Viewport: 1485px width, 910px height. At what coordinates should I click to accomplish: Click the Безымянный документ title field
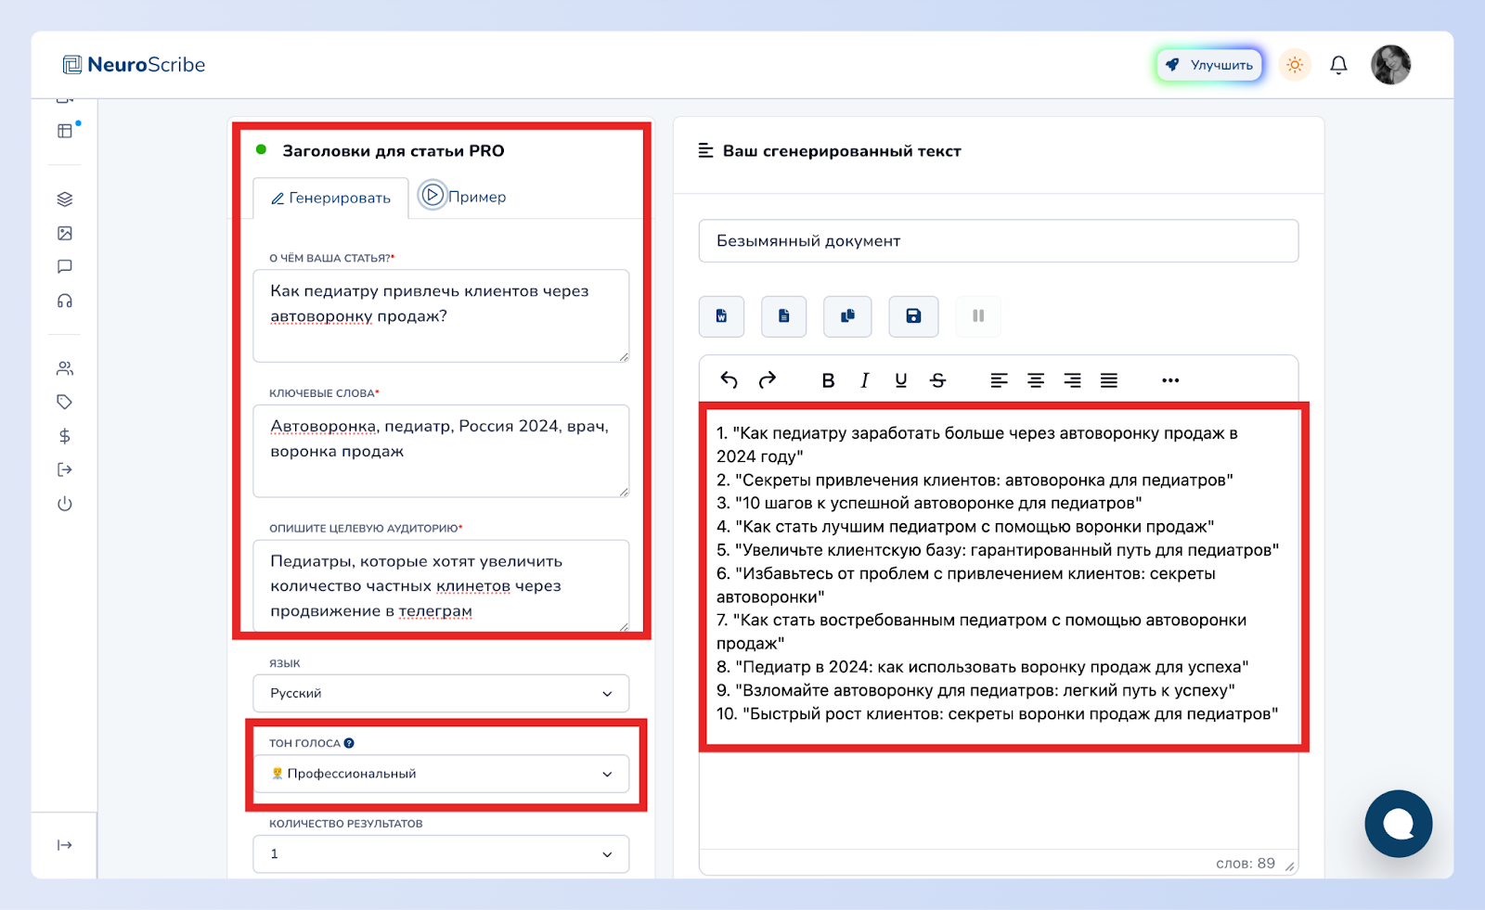[999, 241]
